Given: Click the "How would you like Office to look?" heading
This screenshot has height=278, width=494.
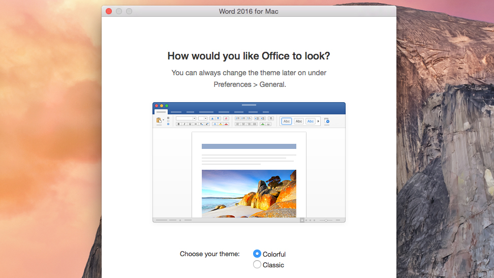Looking at the screenshot, I should tap(249, 56).
